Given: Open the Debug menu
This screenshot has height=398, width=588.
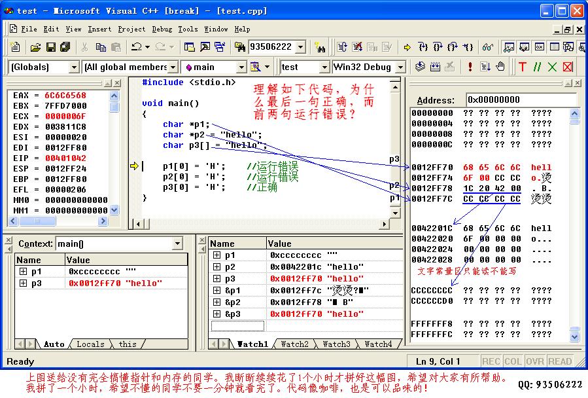Looking at the screenshot, I should [x=162, y=29].
